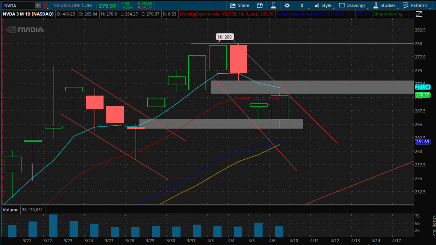
Task: Click the curve icon at right of the studies bar
Action: (419, 14)
